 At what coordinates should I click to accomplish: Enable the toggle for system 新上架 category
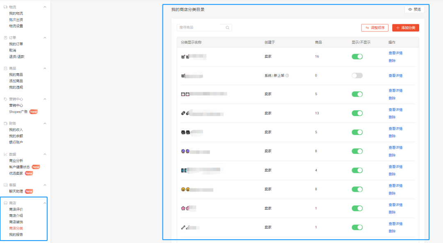[357, 75]
